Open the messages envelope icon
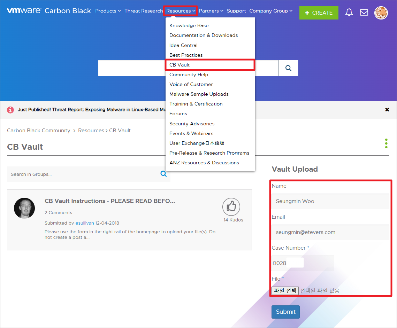 click(364, 12)
